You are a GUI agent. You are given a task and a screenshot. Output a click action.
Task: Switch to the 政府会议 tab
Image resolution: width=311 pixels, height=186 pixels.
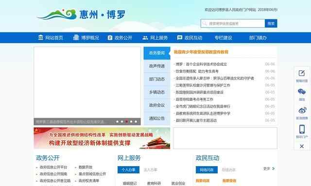(x=156, y=105)
